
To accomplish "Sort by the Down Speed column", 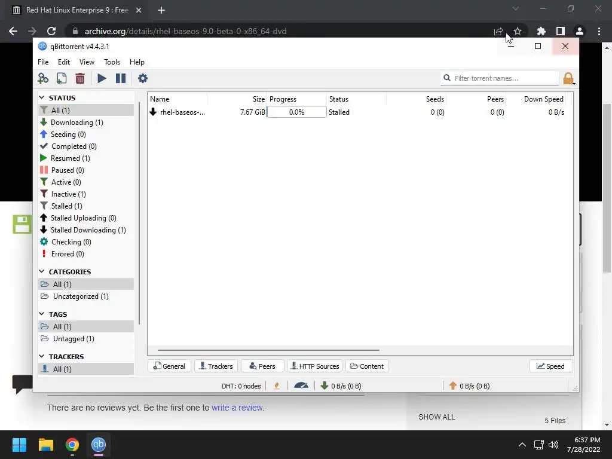I will pyautogui.click(x=536, y=99).
